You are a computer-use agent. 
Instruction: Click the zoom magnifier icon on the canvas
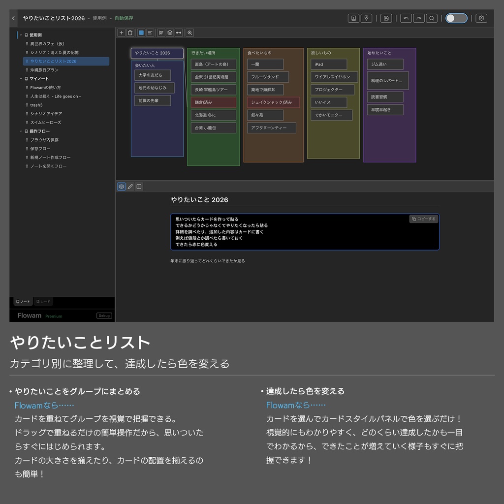[189, 32]
